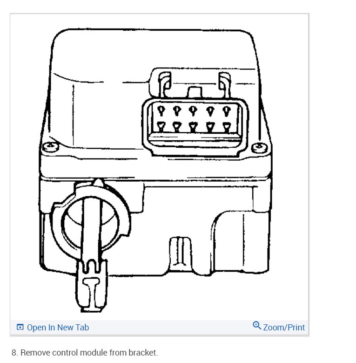
Task: Click the Zoom/Print magnifier icon
Action: (257, 326)
